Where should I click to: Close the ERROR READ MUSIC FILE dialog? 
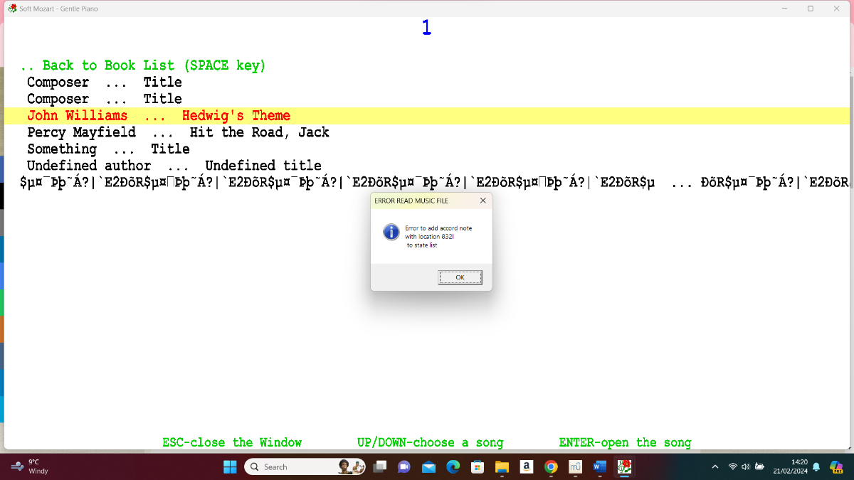tap(483, 201)
